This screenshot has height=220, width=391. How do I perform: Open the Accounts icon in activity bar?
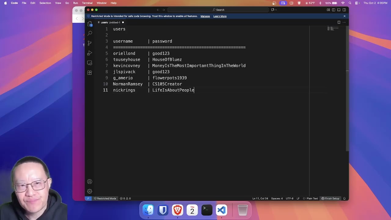pyautogui.click(x=90, y=182)
